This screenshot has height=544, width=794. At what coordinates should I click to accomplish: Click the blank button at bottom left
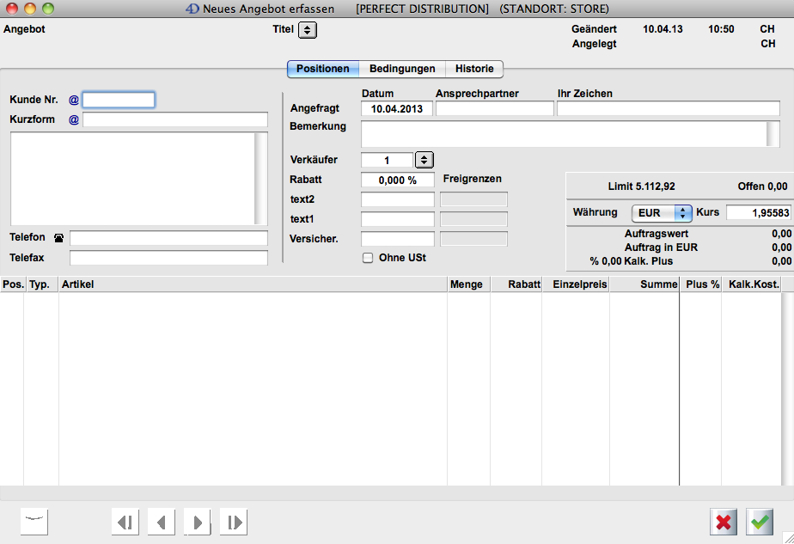(x=34, y=522)
